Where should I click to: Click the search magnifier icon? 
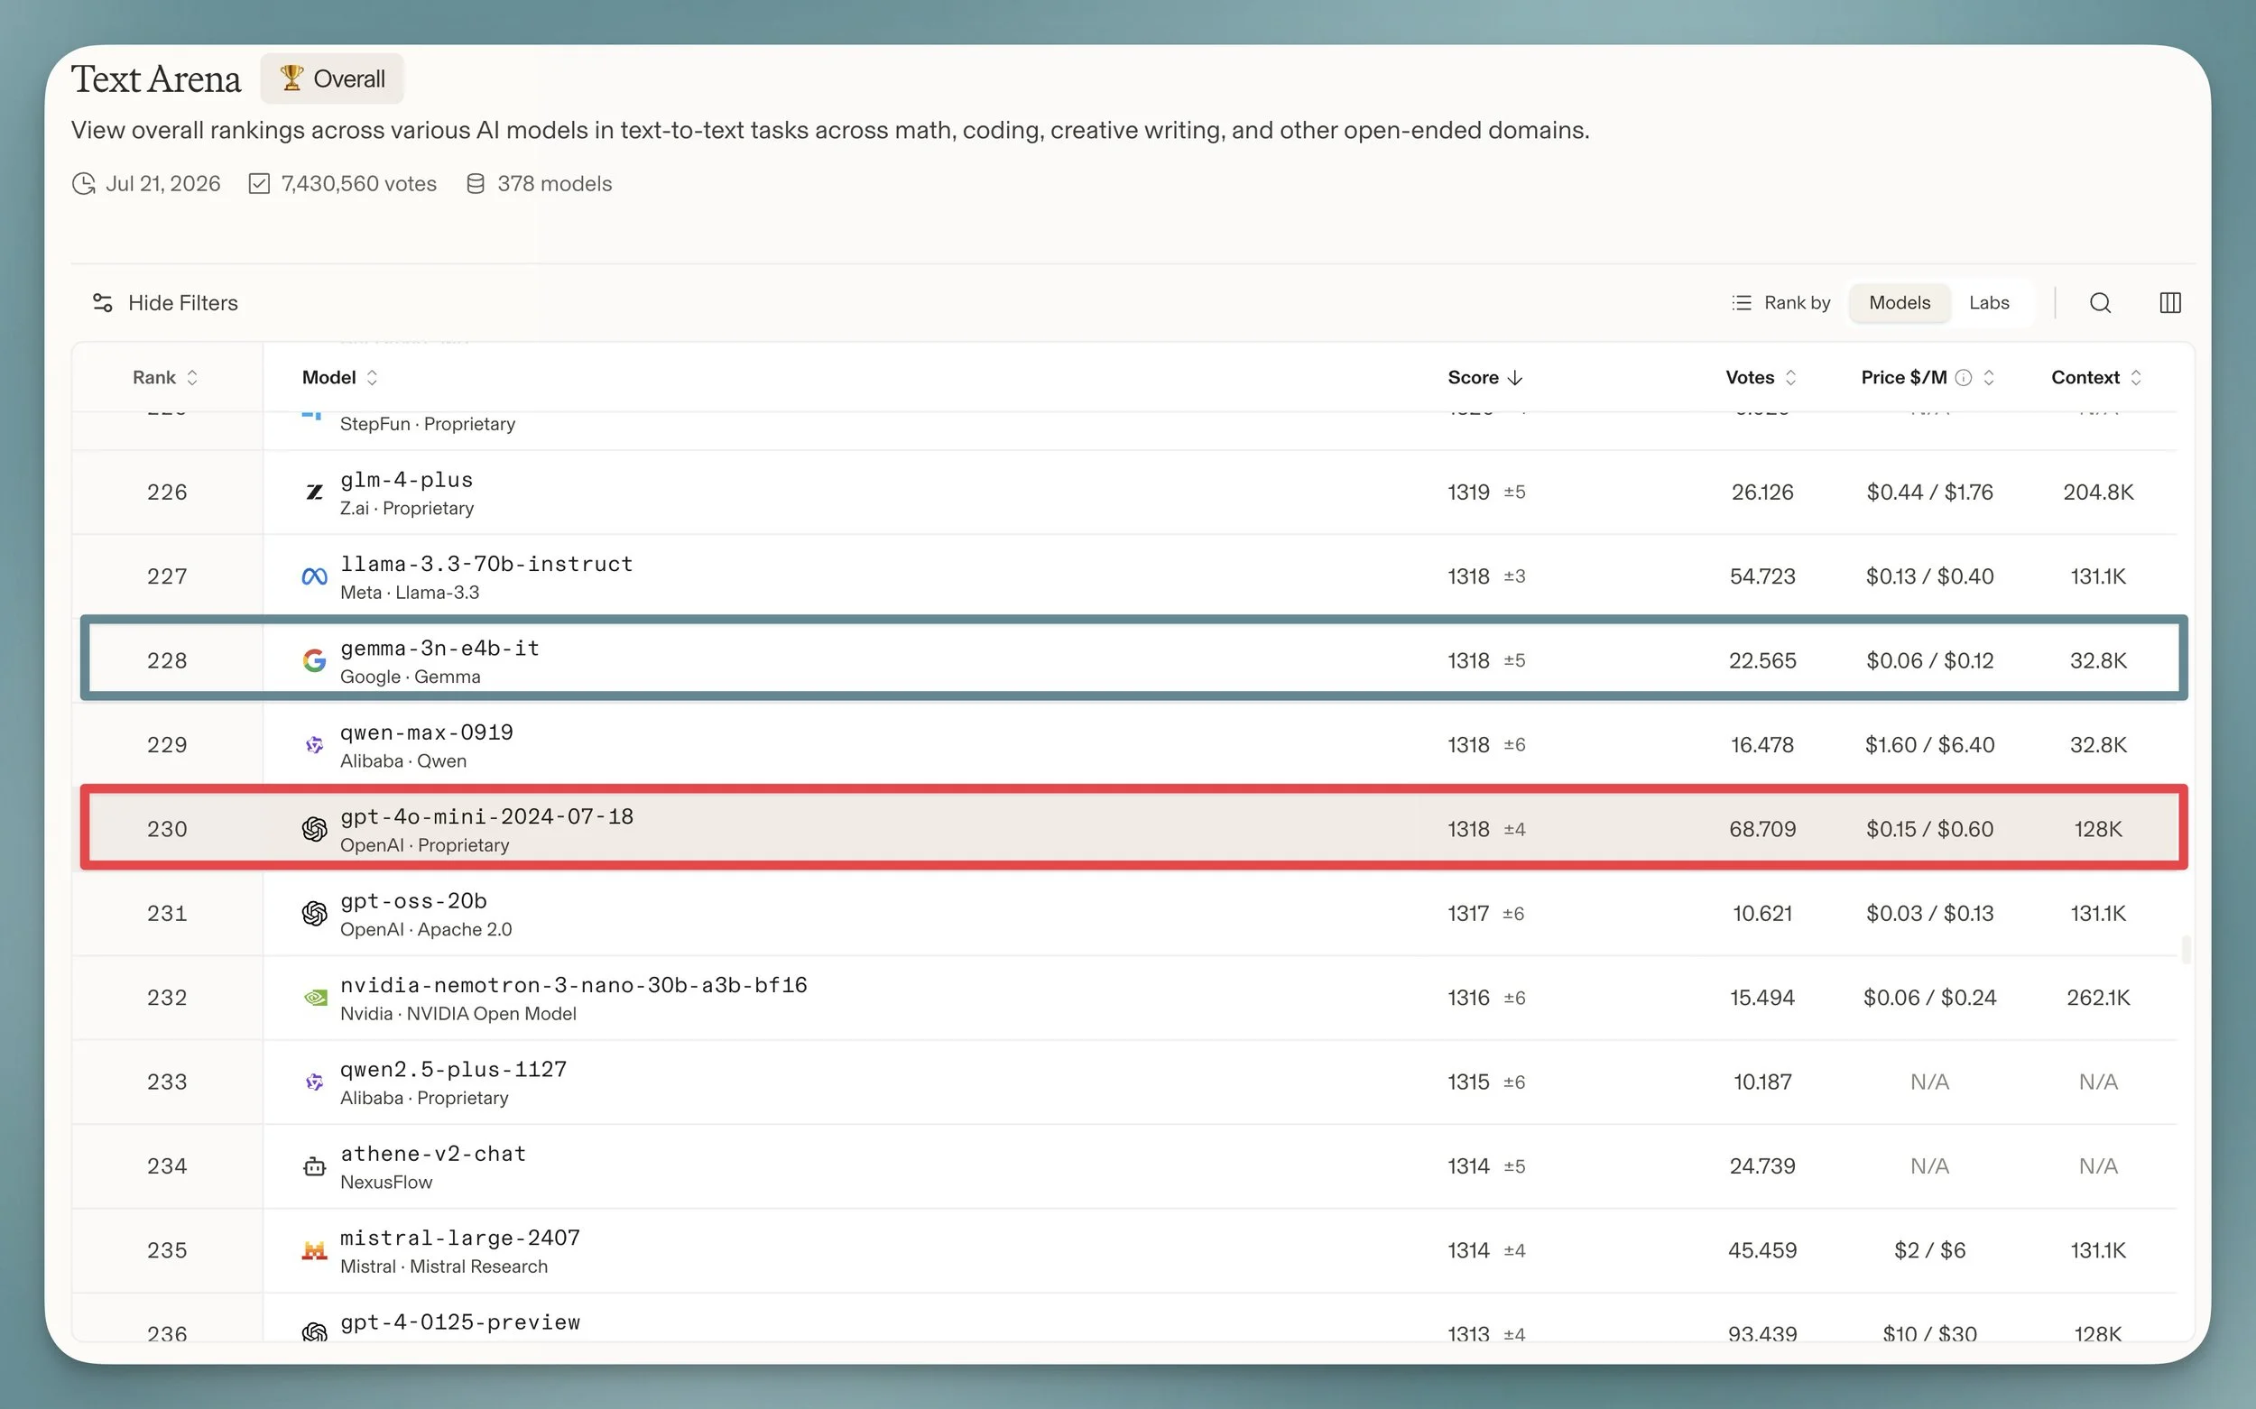[x=2099, y=303]
